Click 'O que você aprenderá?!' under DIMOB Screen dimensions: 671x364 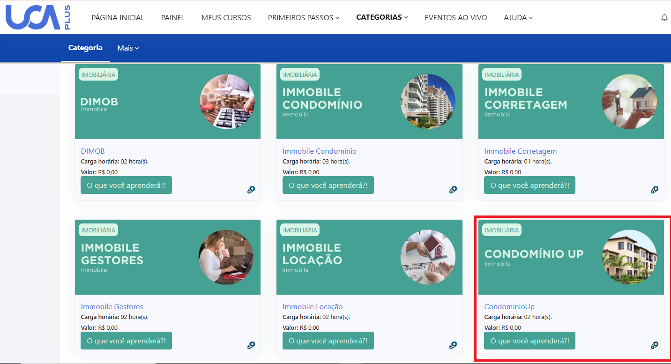pos(127,185)
